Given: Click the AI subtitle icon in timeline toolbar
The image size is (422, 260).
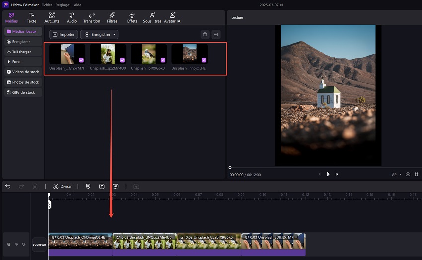Looking at the screenshot, I should tap(115, 186).
